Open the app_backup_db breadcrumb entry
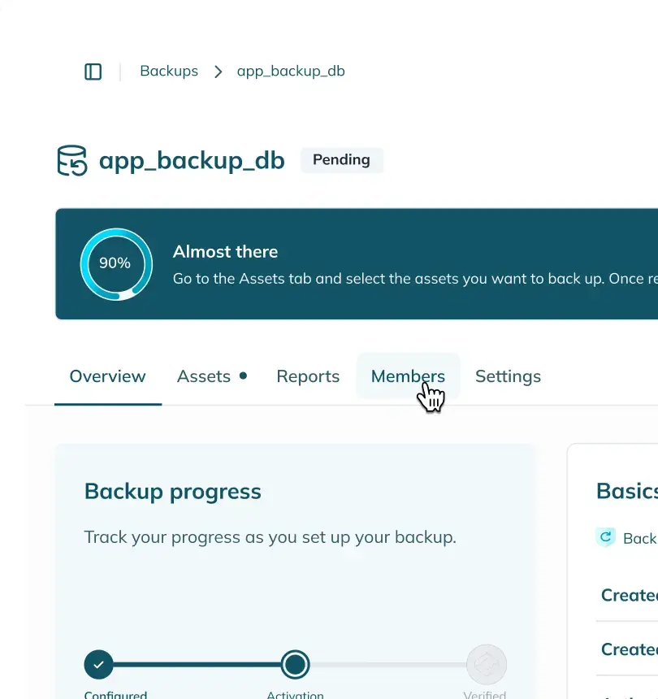The height and width of the screenshot is (699, 658). [290, 71]
